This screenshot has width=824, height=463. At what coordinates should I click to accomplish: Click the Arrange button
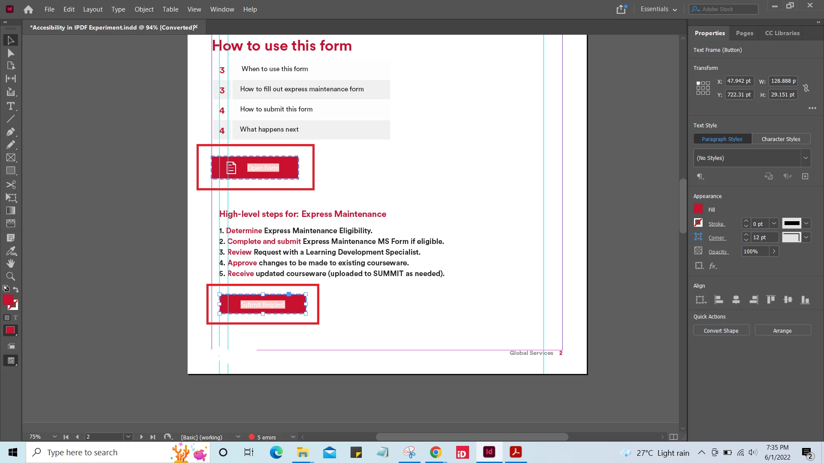(x=782, y=331)
